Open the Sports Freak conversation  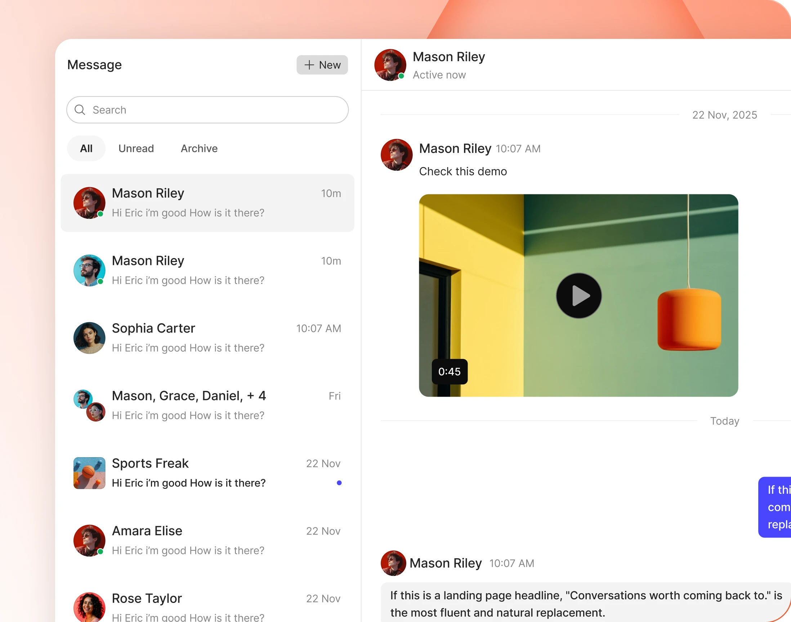coord(207,473)
